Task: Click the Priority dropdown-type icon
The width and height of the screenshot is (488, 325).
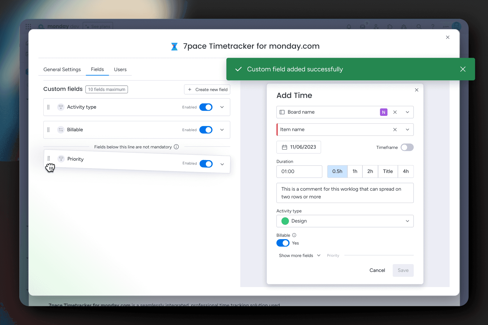Action: pos(61,158)
